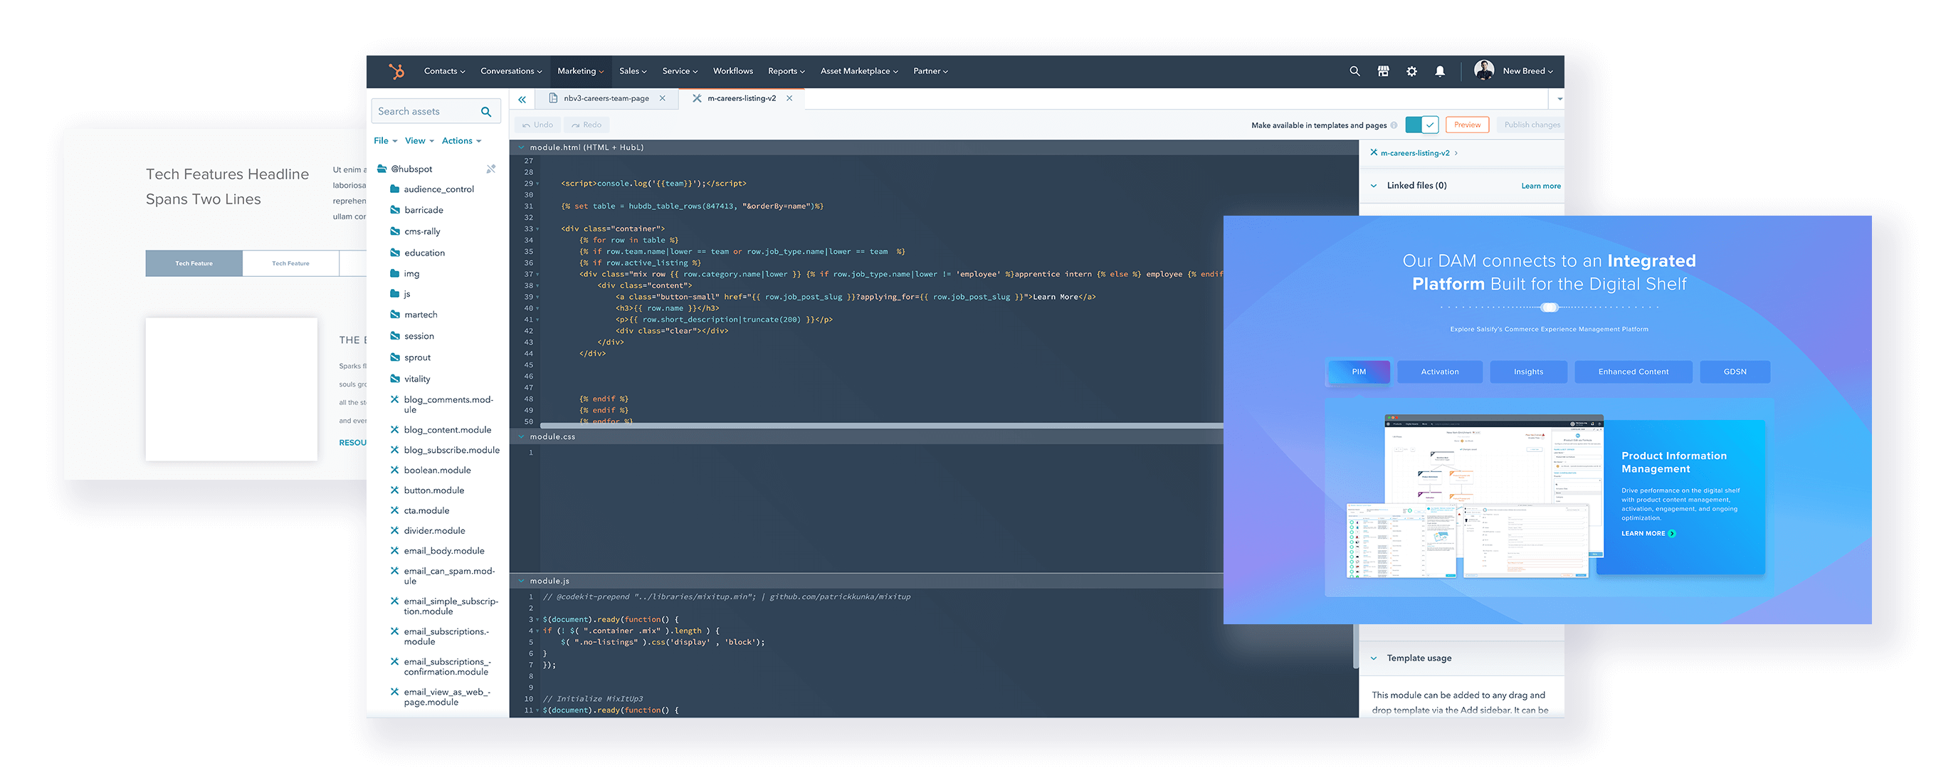Collapse the module.html editor section
Screen dimensions: 1936x773
click(522, 148)
